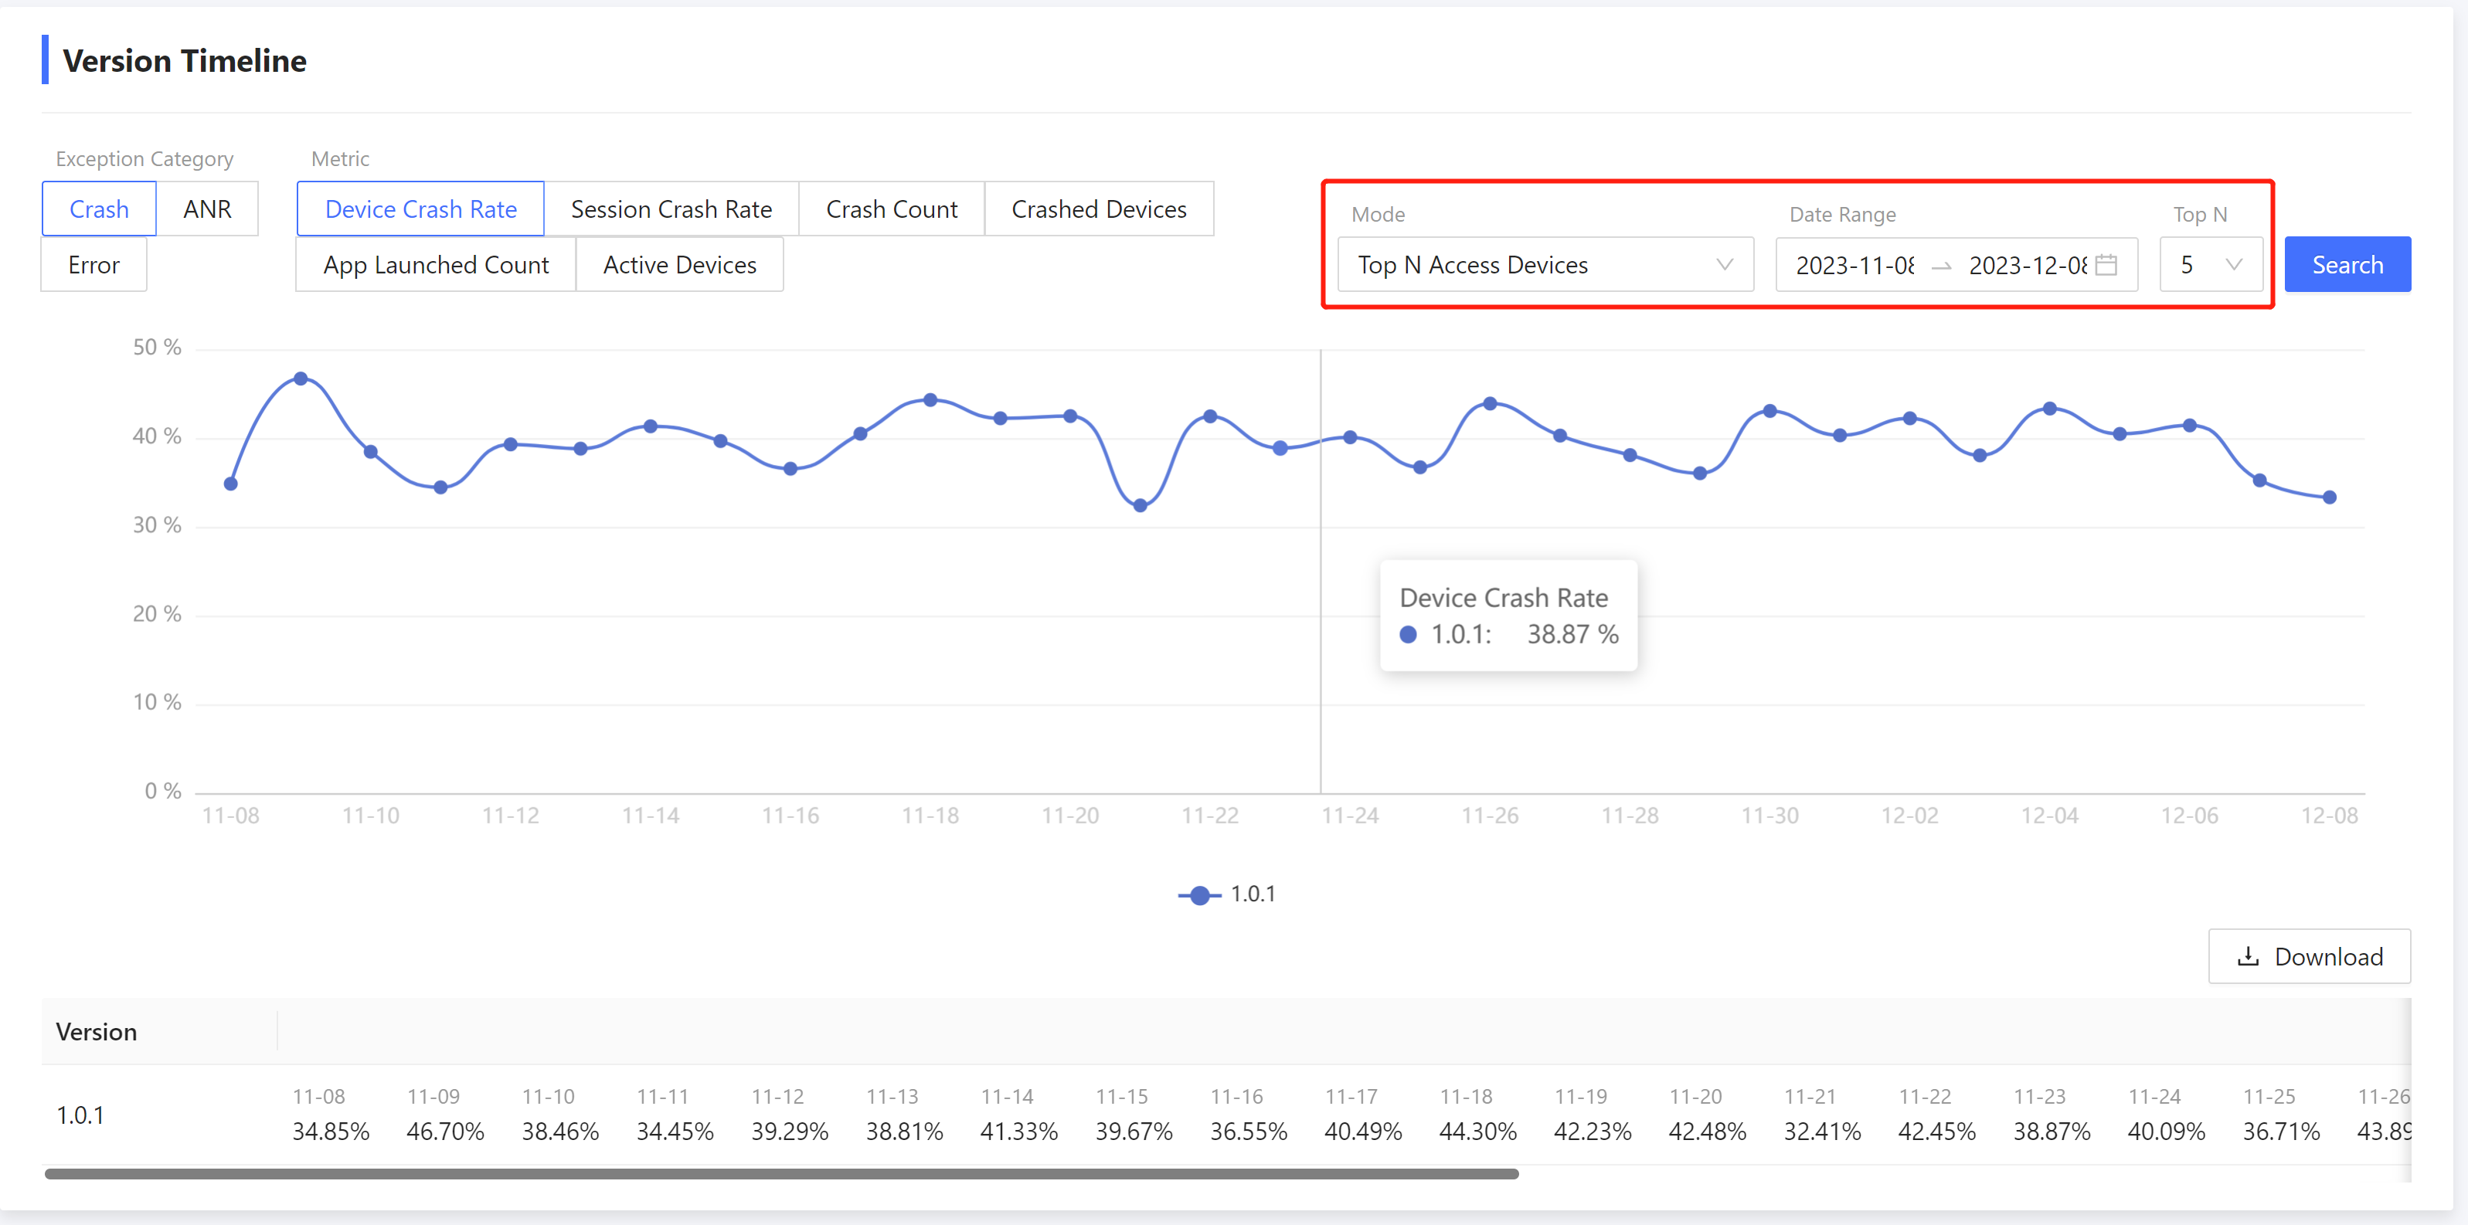Choose the Session Crash Rate metric
The image size is (2468, 1225).
pos(671,209)
